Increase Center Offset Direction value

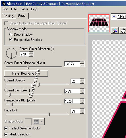pos(31,53)
